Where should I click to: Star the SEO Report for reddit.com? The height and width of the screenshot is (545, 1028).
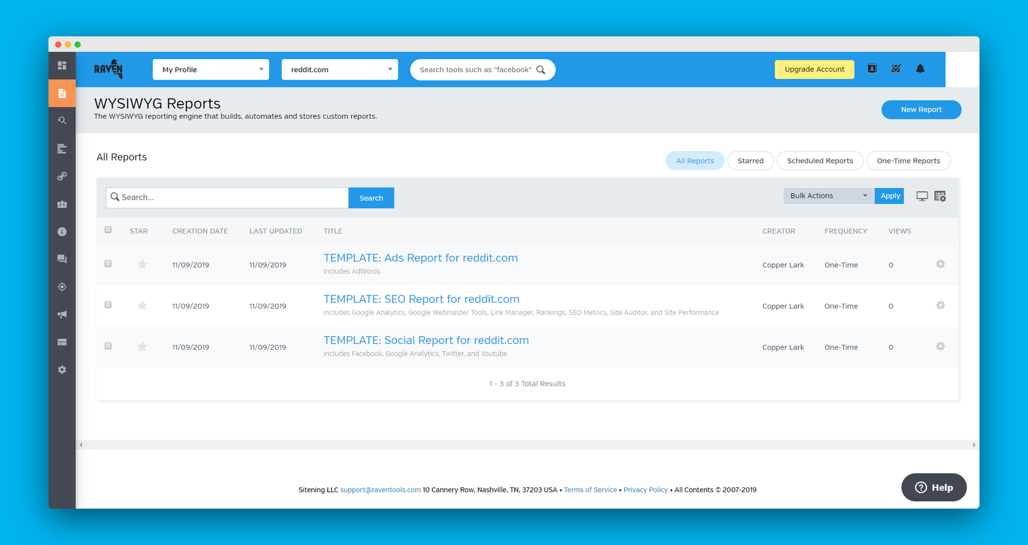click(143, 305)
